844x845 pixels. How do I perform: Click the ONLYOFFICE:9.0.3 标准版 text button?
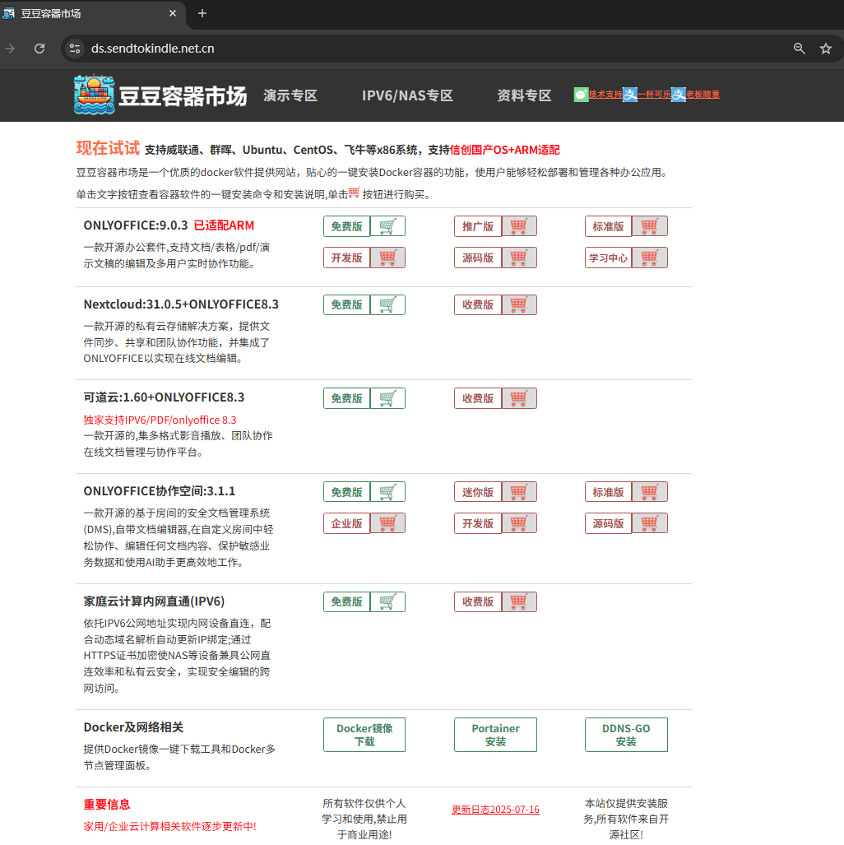point(608,226)
